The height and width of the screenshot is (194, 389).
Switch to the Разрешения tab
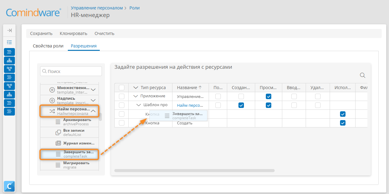tap(84, 46)
